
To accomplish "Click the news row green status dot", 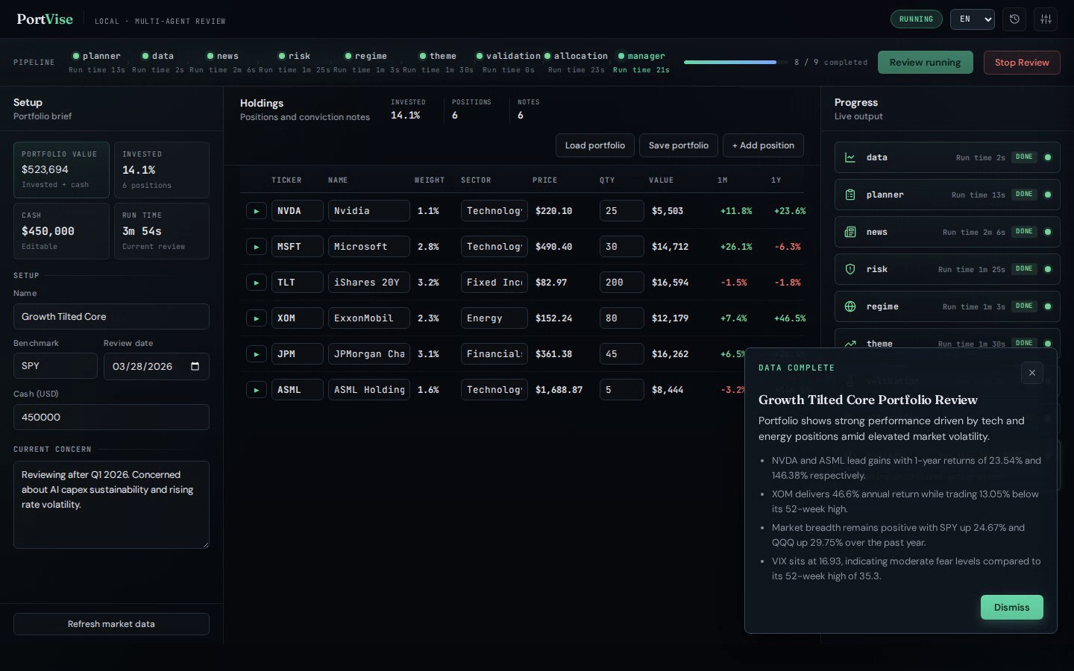I will (x=1048, y=232).
